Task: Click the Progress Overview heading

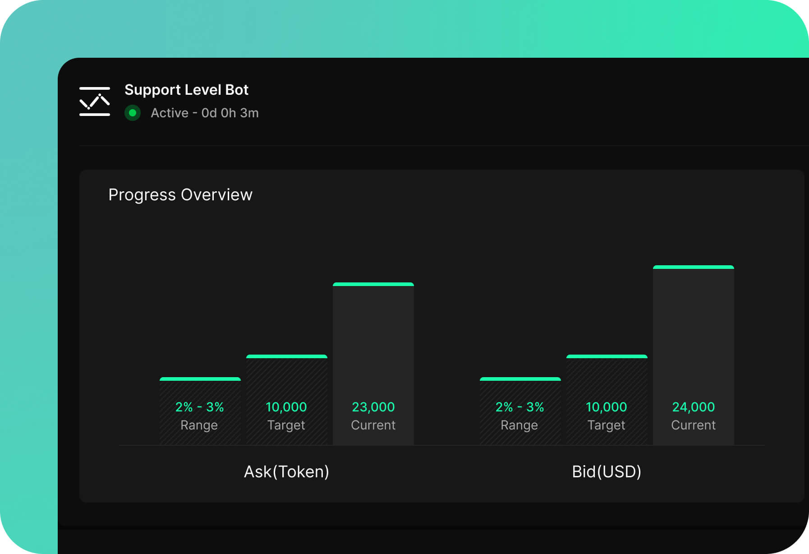Action: click(x=180, y=194)
